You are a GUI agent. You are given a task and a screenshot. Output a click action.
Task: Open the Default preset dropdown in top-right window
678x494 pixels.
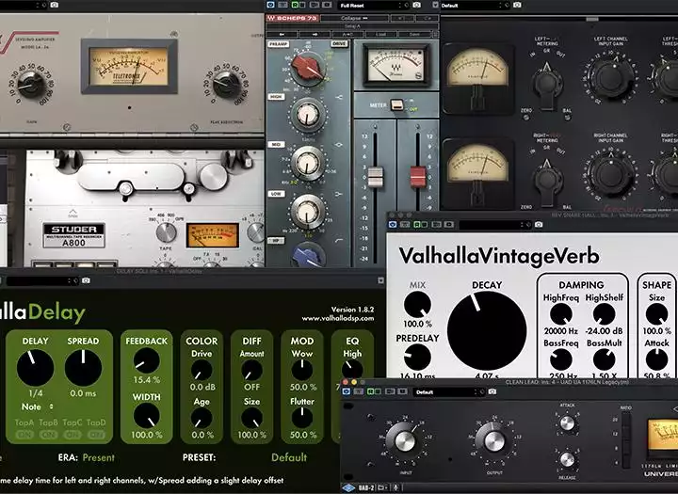[x=475, y=6]
